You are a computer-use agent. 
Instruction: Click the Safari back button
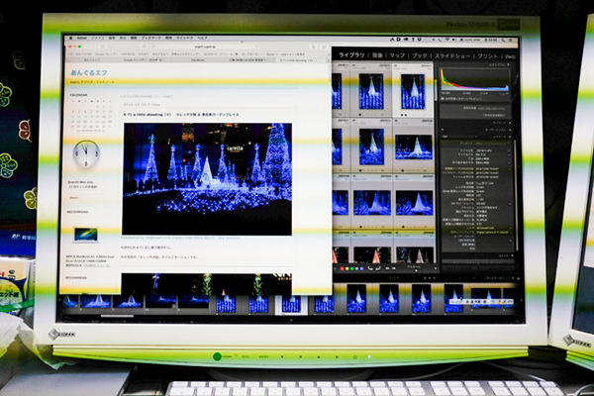click(88, 47)
